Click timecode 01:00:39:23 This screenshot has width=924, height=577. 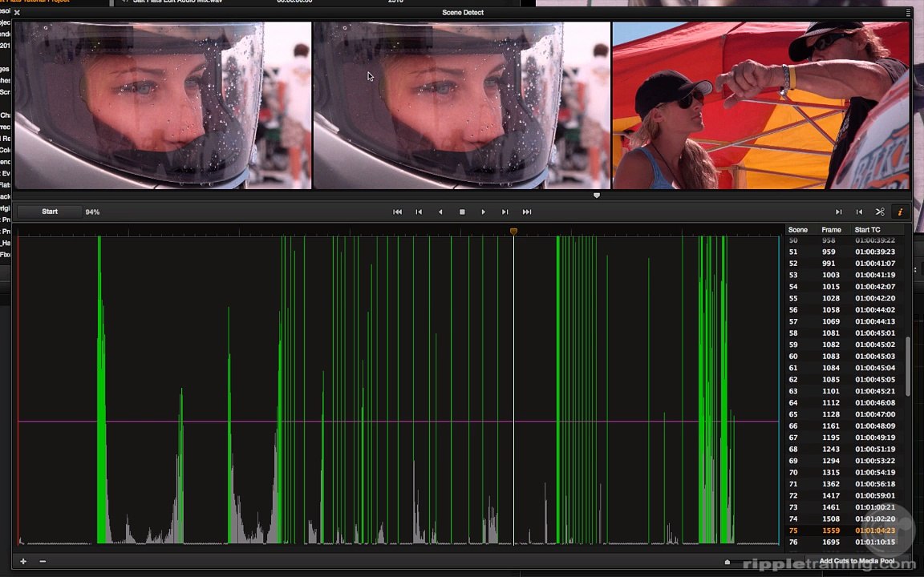[x=875, y=252]
